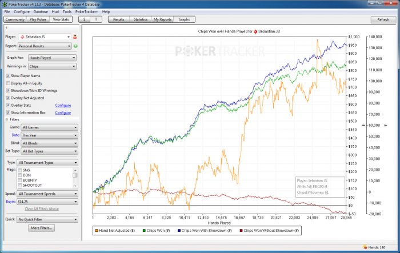Screen dimensions: 400x253
Task: Open the Game filter dropdown
Action: pyautogui.click(x=50, y=127)
